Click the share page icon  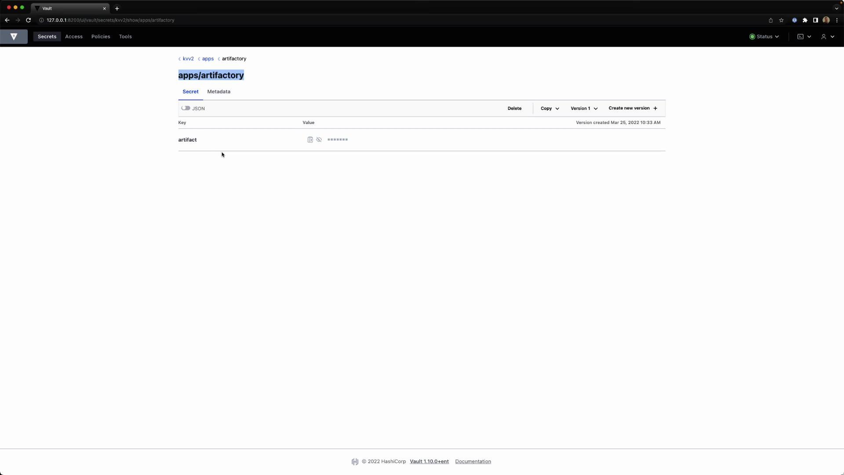[x=771, y=20]
